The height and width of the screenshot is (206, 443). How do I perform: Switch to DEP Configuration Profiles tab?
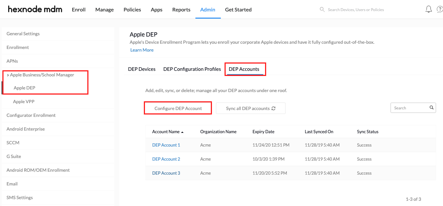pos(192,69)
